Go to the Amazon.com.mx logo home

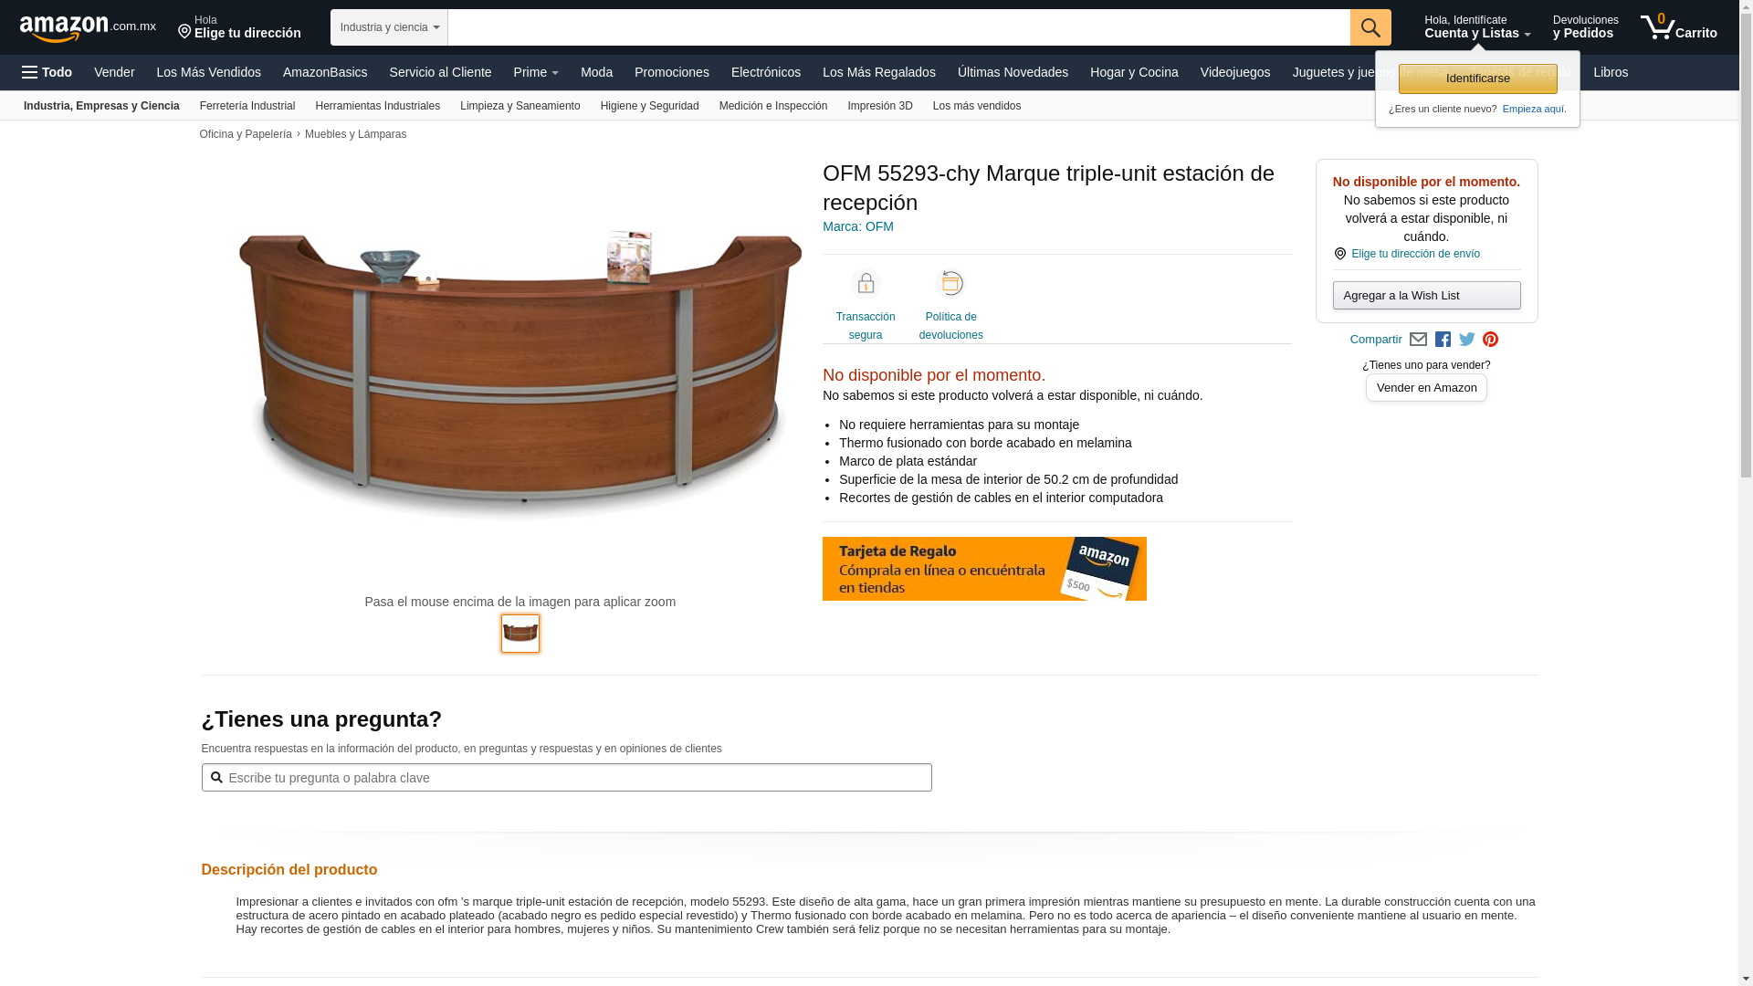point(88,27)
